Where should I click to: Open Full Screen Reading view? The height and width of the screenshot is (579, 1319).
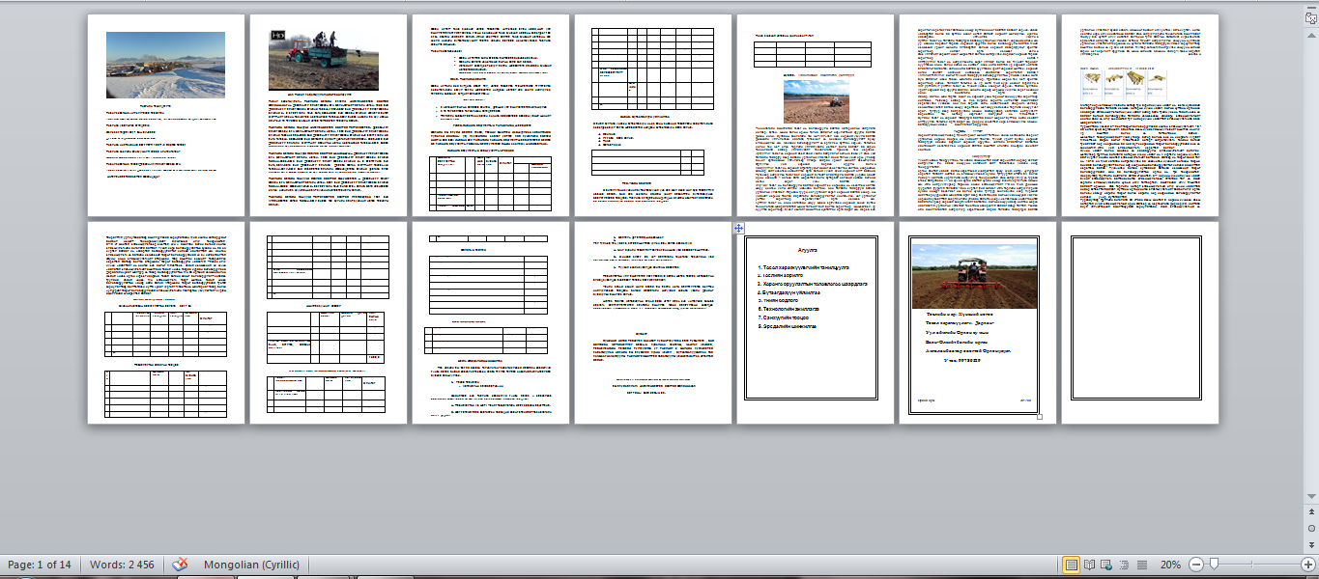(1090, 565)
